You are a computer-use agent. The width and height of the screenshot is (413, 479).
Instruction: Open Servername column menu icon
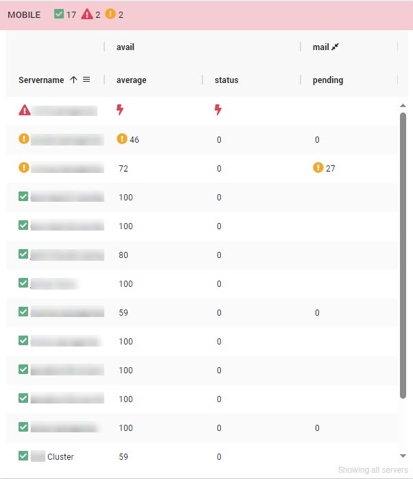(x=86, y=80)
